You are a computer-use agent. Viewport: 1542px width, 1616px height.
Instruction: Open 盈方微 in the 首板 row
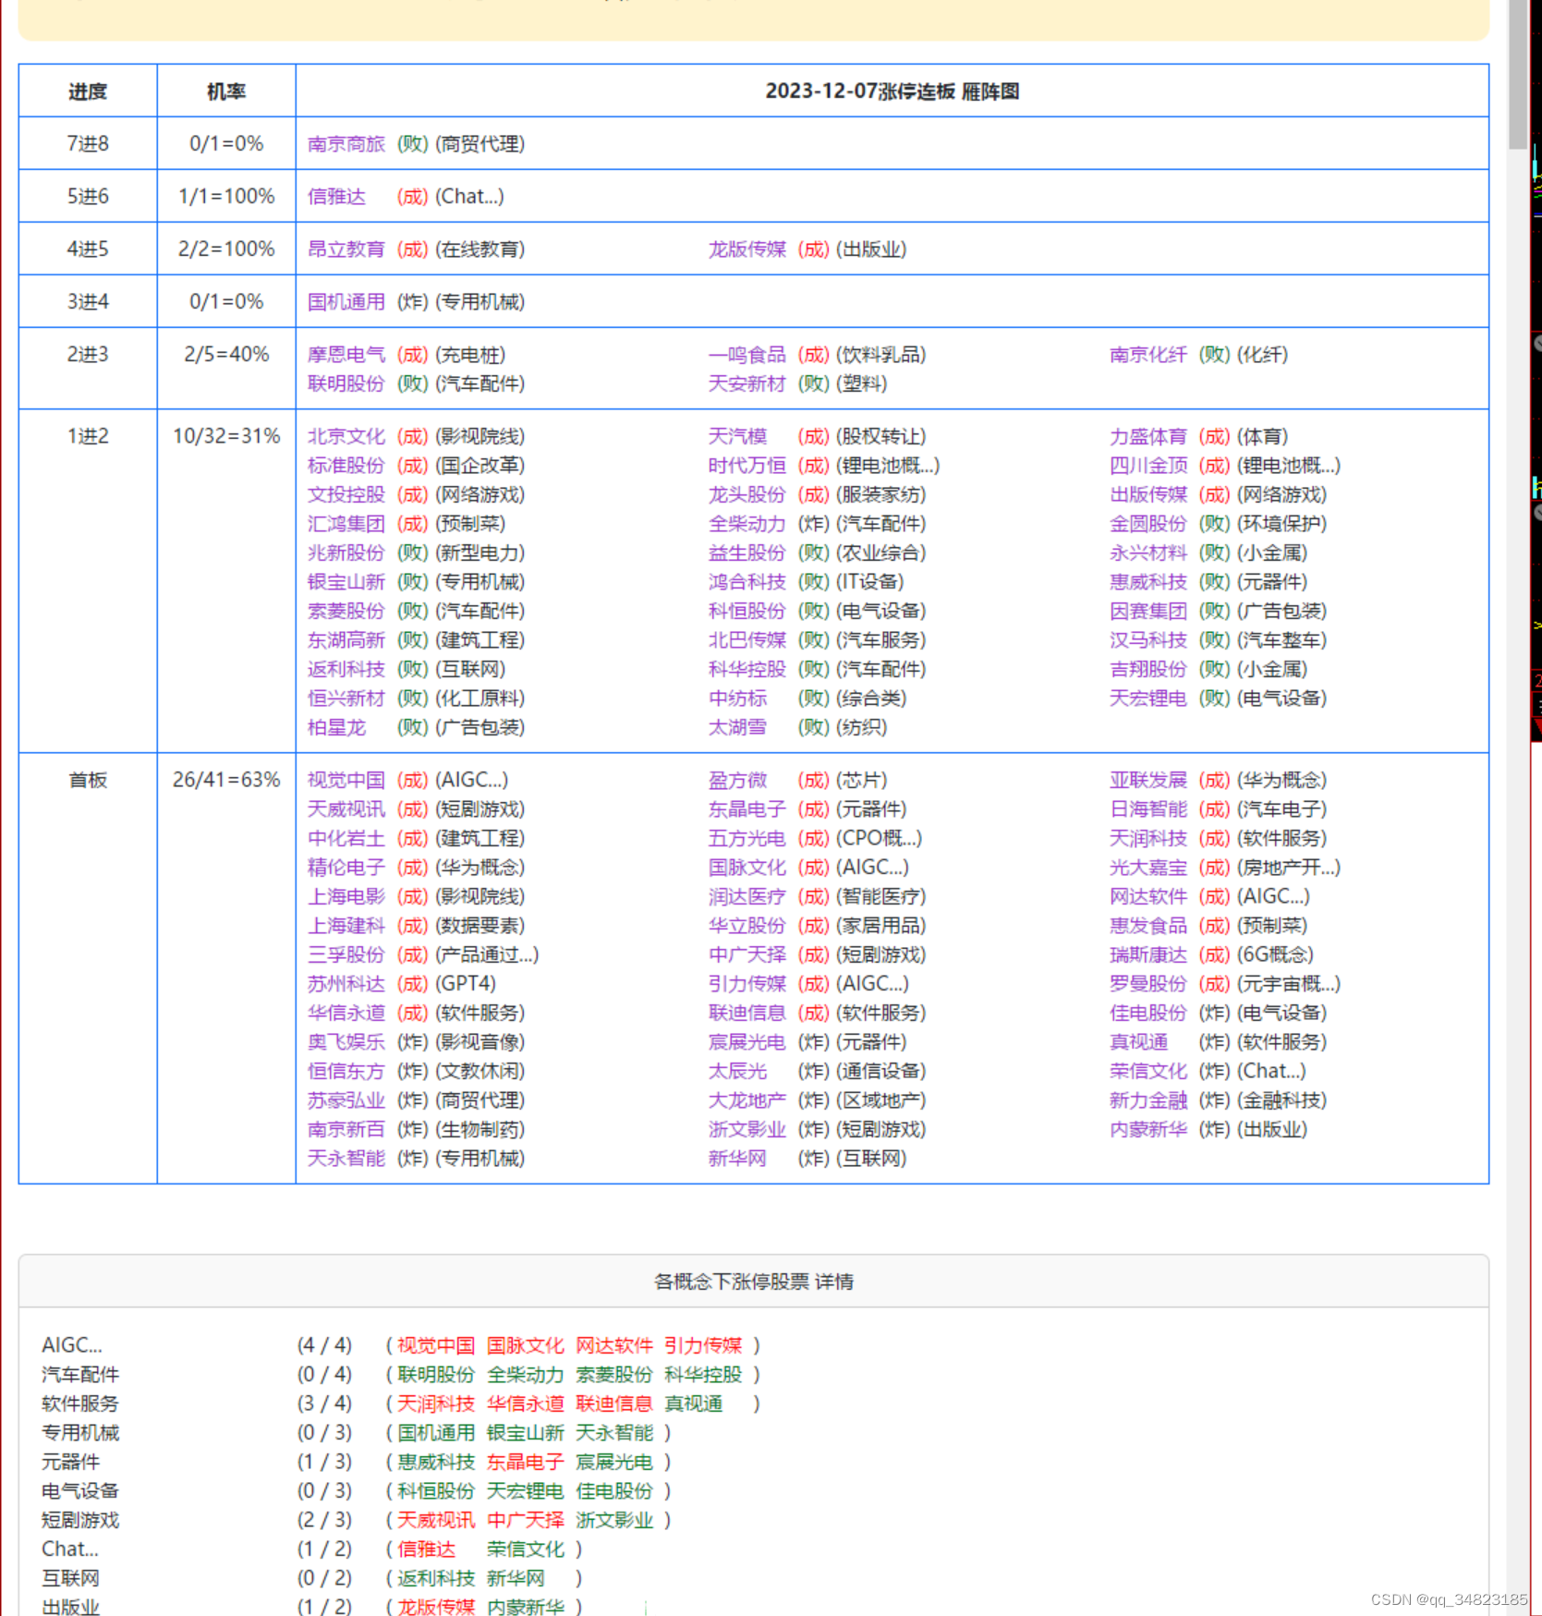(x=737, y=781)
